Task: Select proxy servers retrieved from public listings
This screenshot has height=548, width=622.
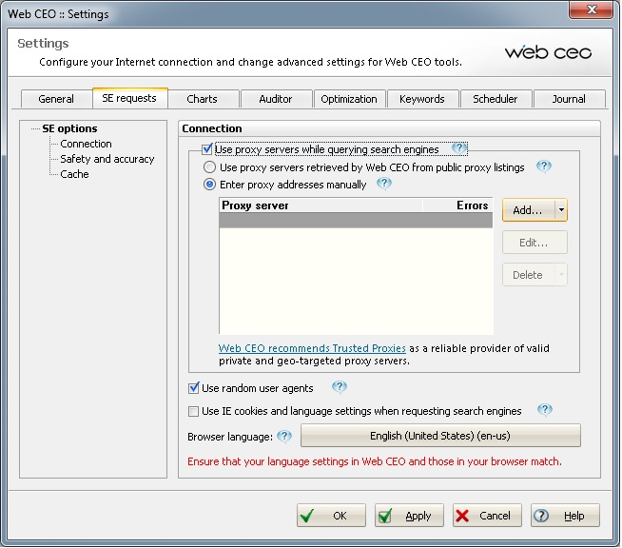Action: click(x=209, y=167)
